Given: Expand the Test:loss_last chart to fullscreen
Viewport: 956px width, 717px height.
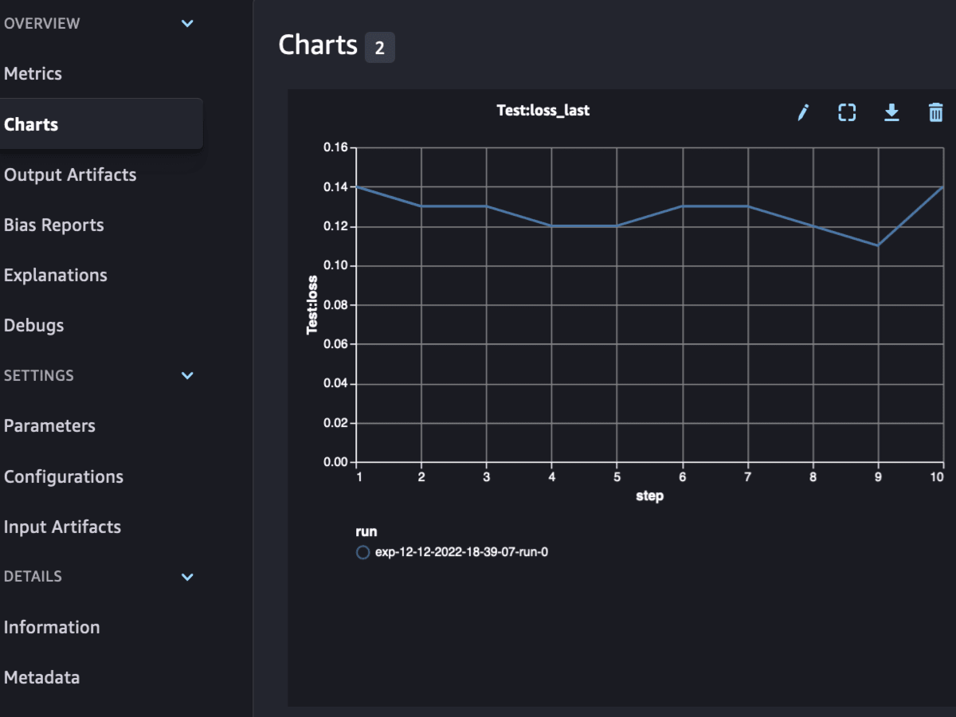Looking at the screenshot, I should pos(847,112).
